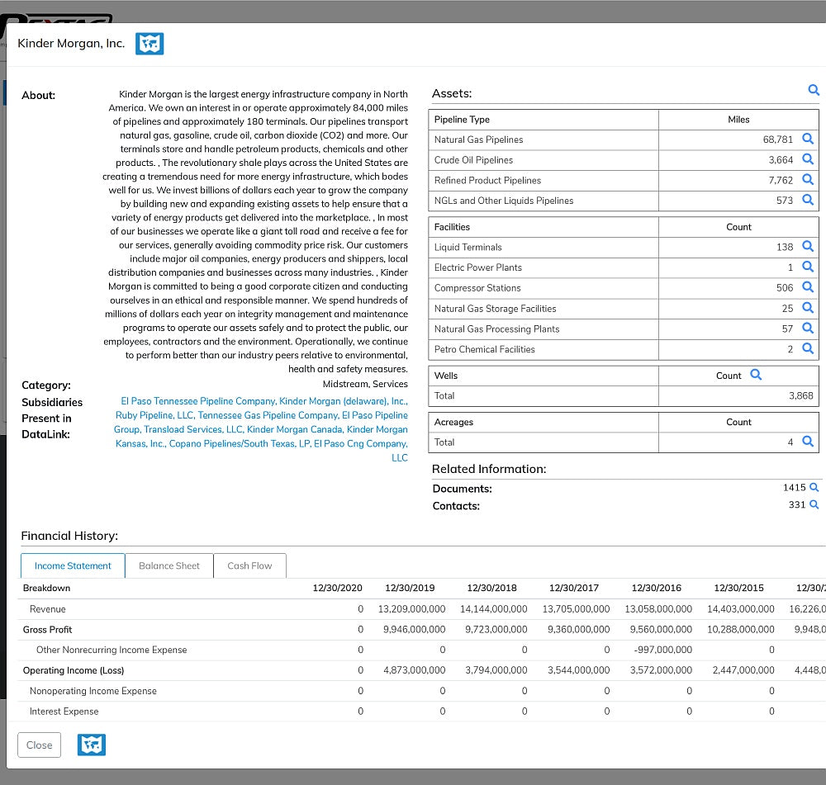The height and width of the screenshot is (785, 826).
Task: Follow the Ruby Pipeline, LLC link
Action: (154, 415)
